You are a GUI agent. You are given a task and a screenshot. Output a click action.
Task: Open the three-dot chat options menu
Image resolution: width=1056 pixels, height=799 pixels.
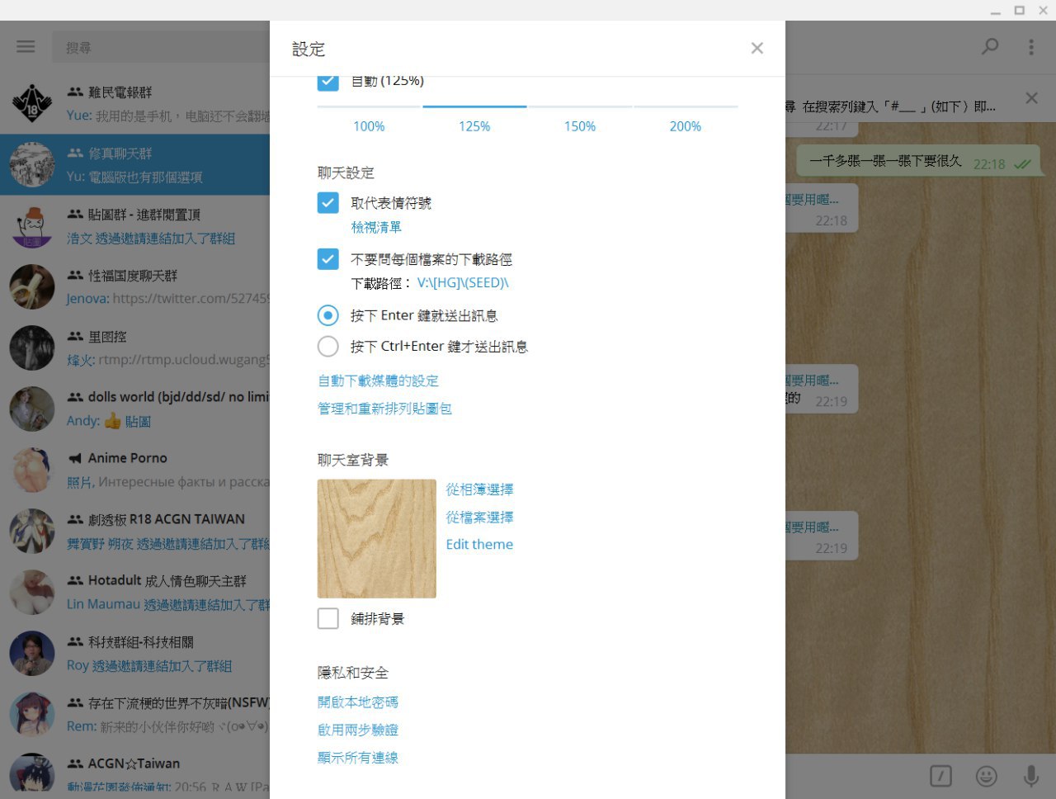pyautogui.click(x=1030, y=47)
